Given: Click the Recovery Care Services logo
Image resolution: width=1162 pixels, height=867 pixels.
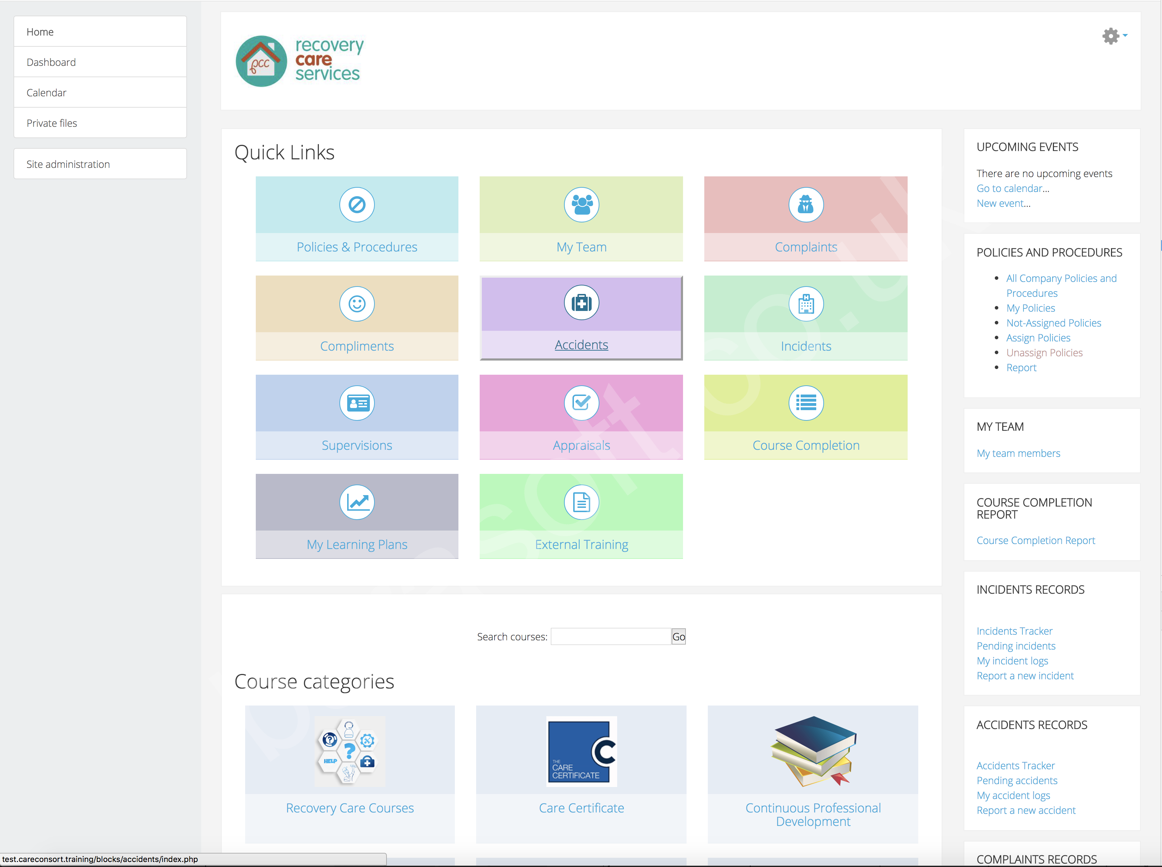Looking at the screenshot, I should 300,61.
